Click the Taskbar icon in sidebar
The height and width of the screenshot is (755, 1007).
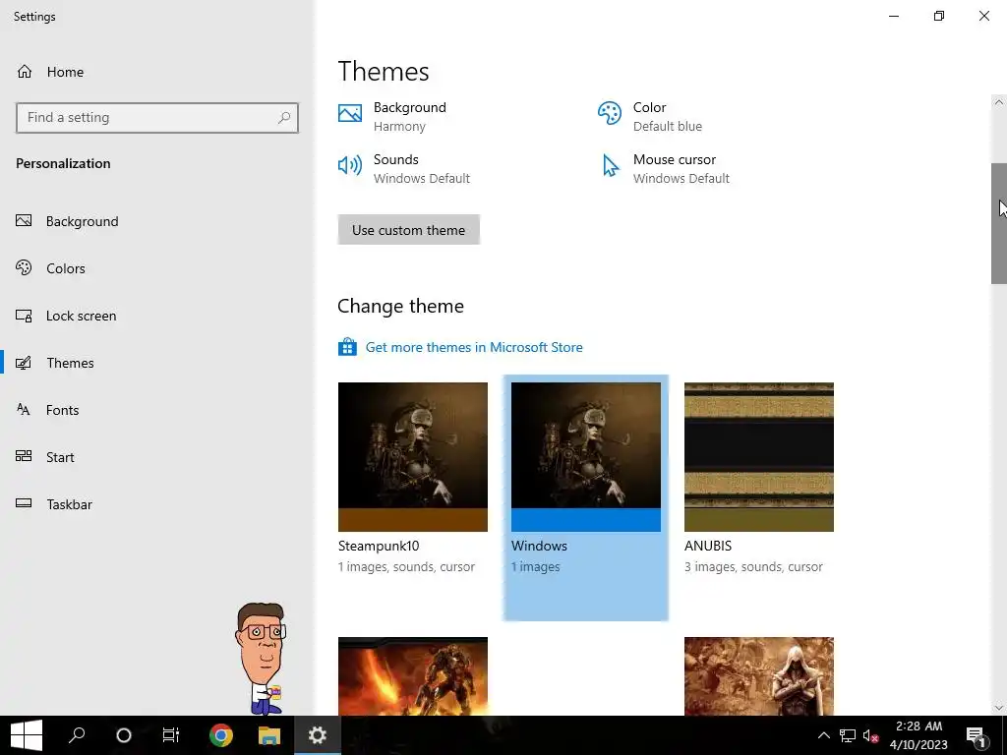24,503
